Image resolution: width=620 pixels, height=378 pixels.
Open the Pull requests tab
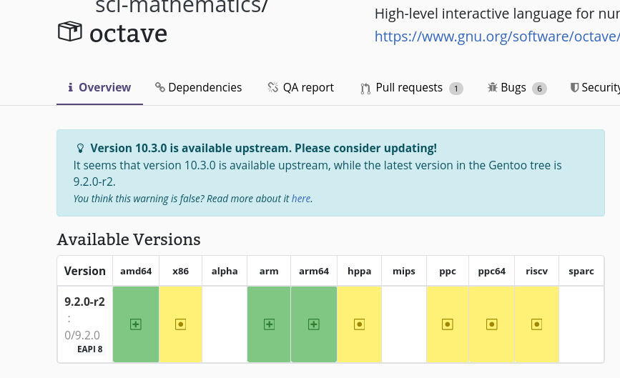tap(412, 87)
